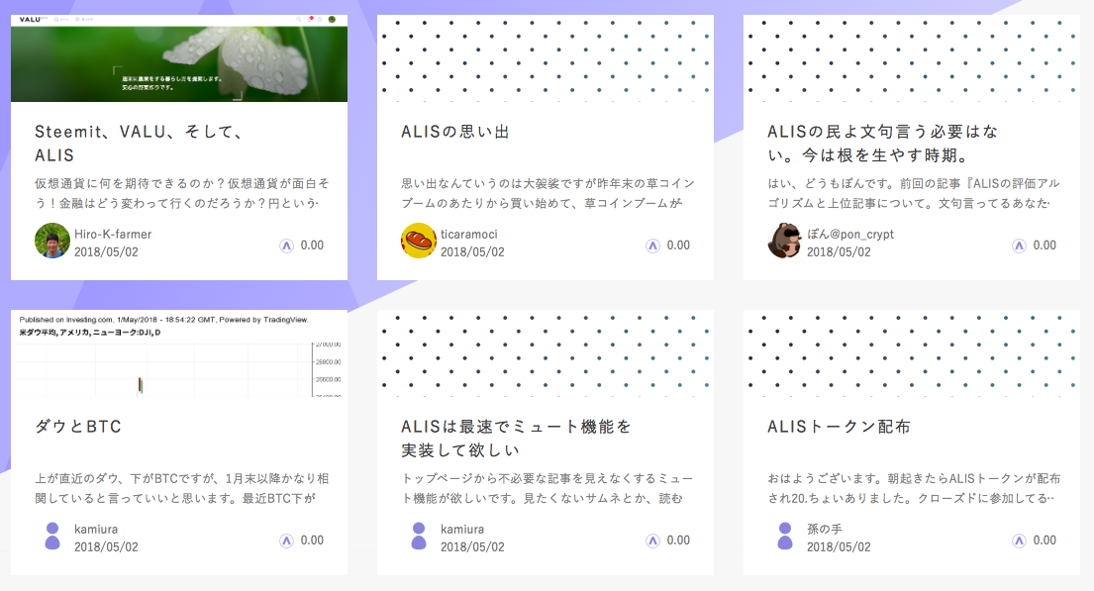Open the Hiro-K-farmer avatar photo

(x=52, y=241)
